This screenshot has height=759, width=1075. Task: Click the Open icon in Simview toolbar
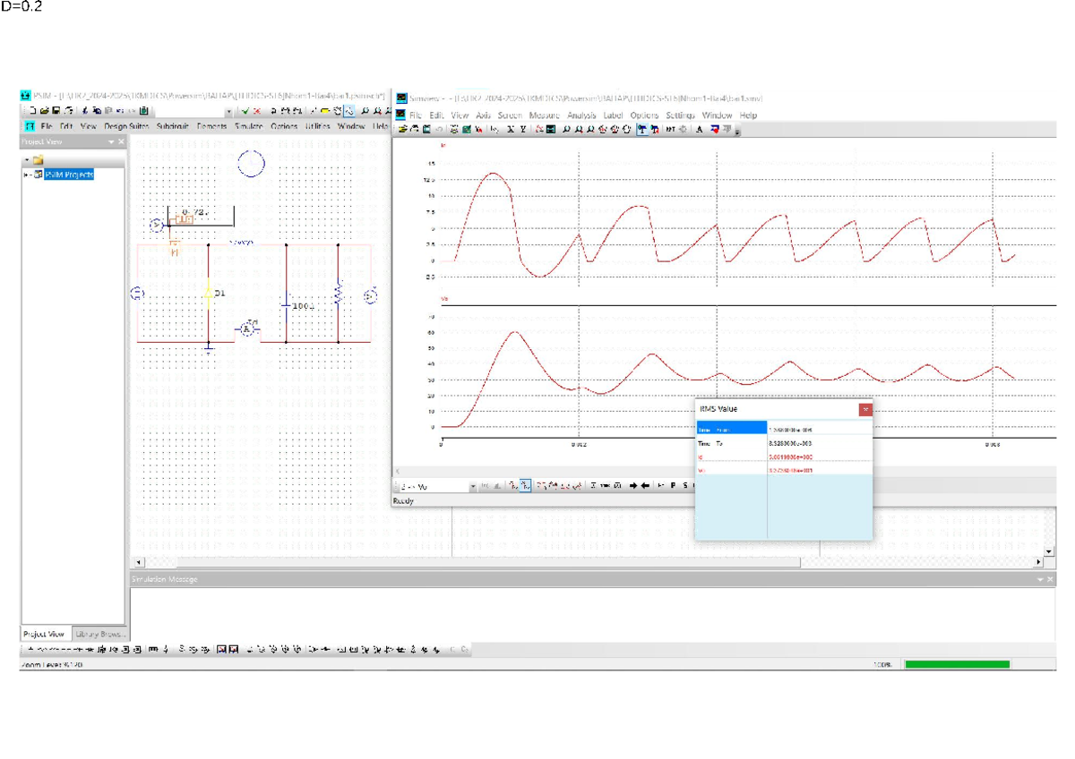click(402, 129)
